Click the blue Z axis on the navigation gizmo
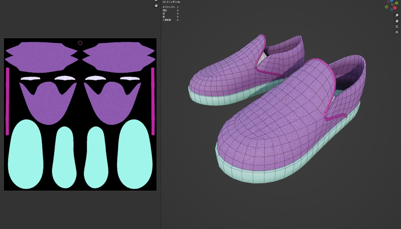Viewport: 401px width, 229px height. [x=392, y=1]
